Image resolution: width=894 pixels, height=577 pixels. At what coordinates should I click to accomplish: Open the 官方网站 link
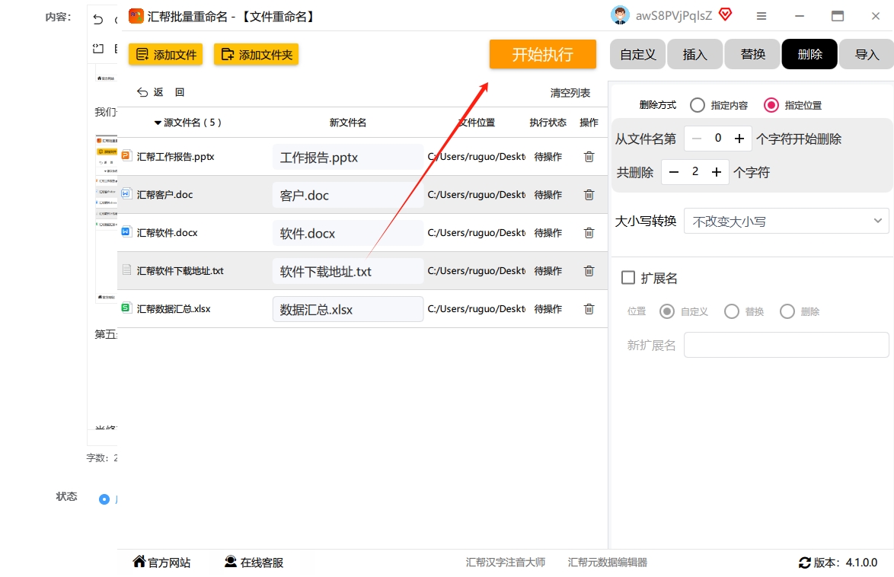coord(162,563)
